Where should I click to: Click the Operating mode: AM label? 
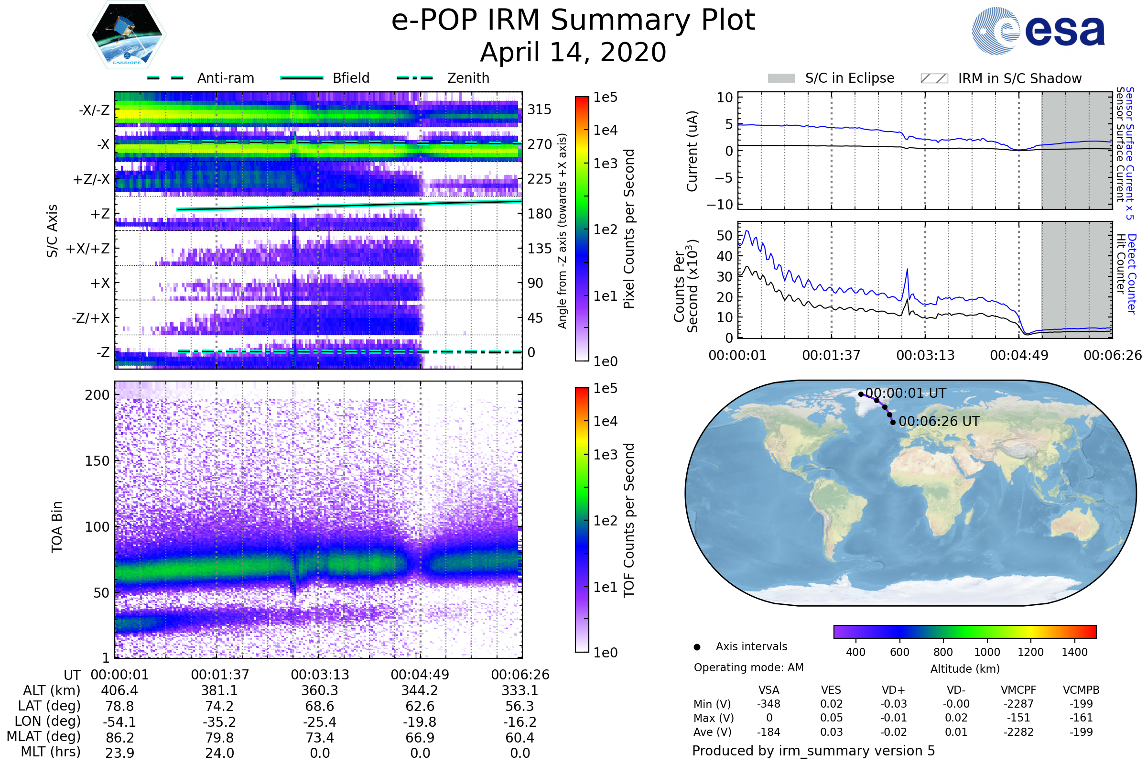(748, 667)
